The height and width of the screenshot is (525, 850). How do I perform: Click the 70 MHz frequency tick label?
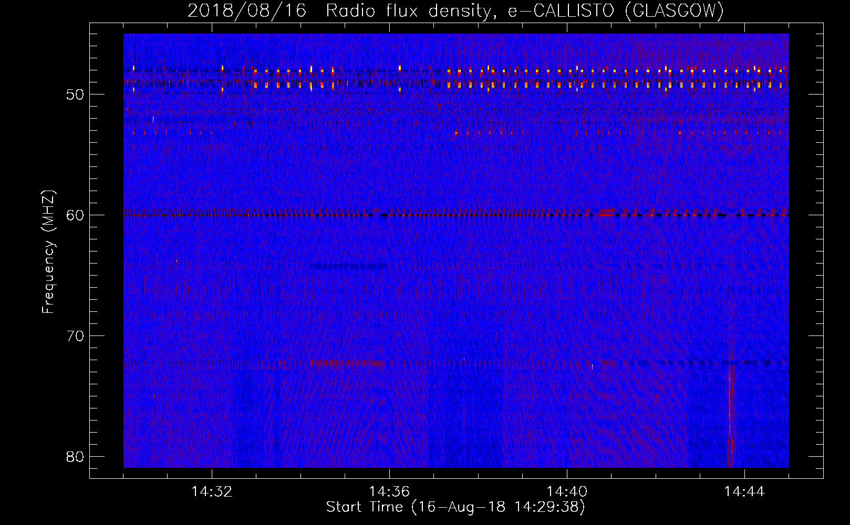[x=75, y=336]
